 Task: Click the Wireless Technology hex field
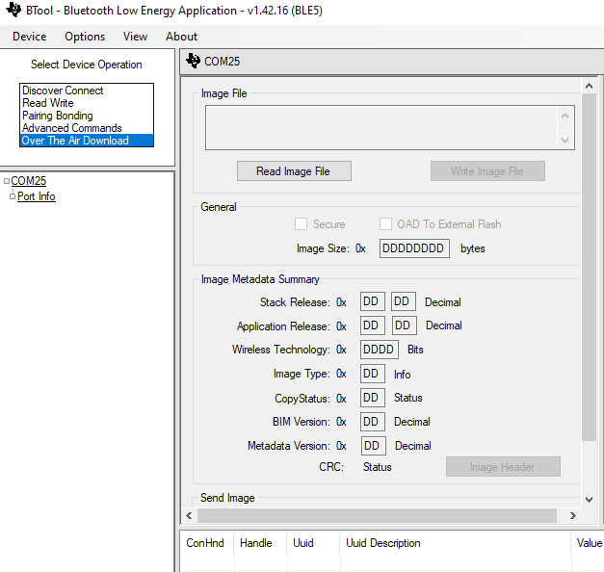[379, 350]
